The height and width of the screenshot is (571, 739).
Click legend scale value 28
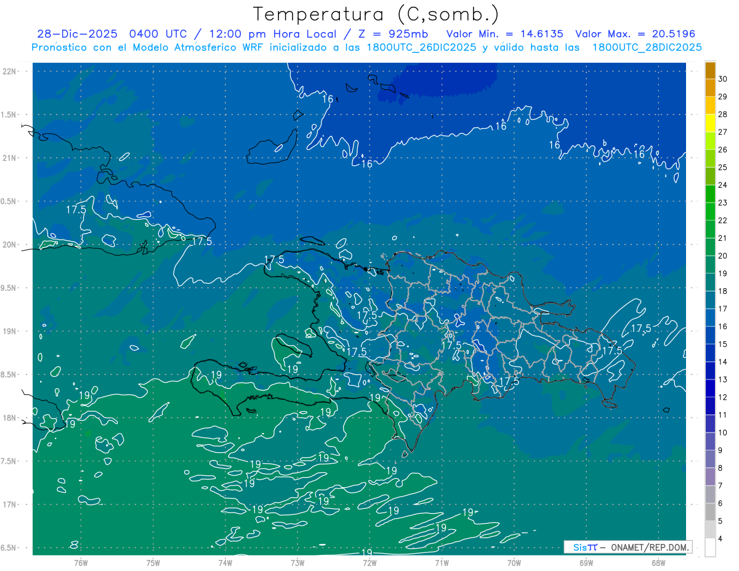[723, 115]
